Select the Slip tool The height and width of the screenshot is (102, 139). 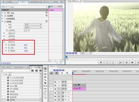click(x=45, y=86)
